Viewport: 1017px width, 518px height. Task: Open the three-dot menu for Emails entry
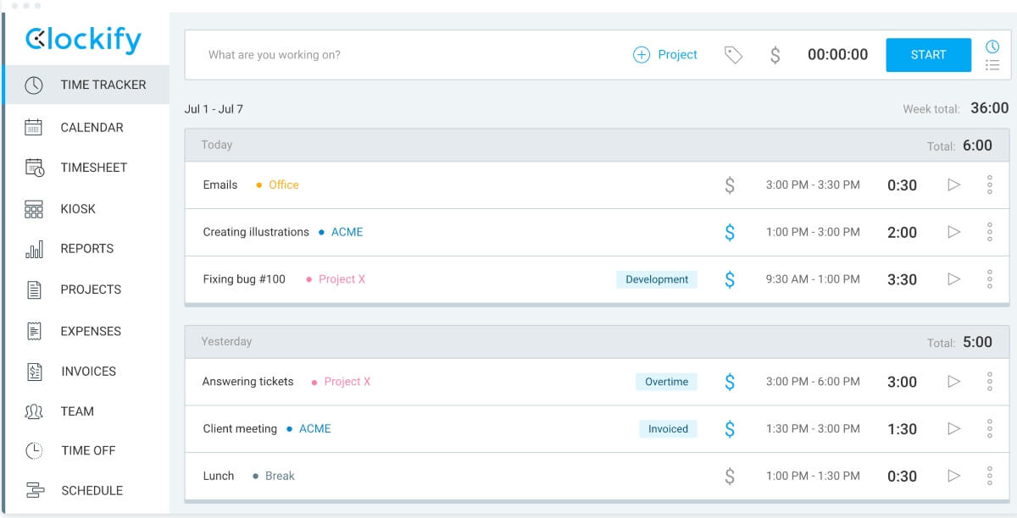coord(990,185)
